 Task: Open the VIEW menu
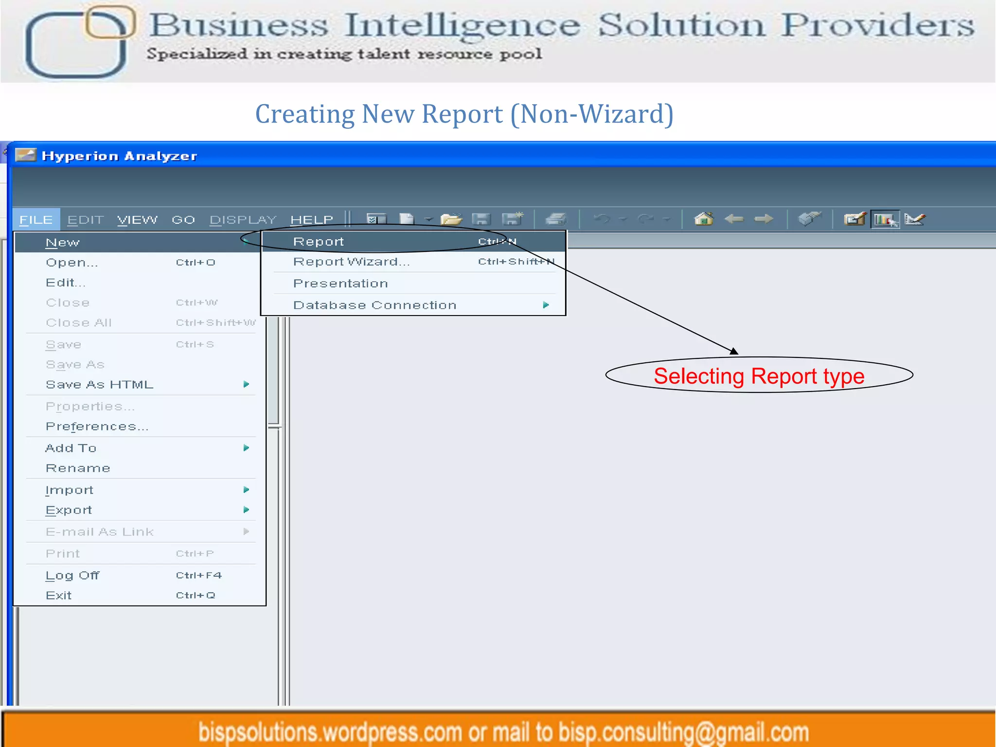[138, 220]
